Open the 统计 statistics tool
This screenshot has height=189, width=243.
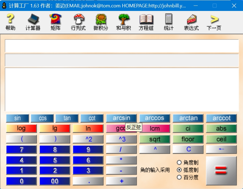pyautogui.click(x=168, y=22)
